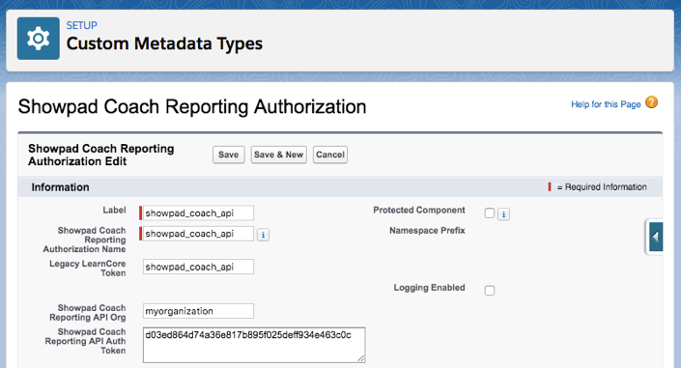Click the Cancel button
This screenshot has width=681, height=368.
[330, 155]
